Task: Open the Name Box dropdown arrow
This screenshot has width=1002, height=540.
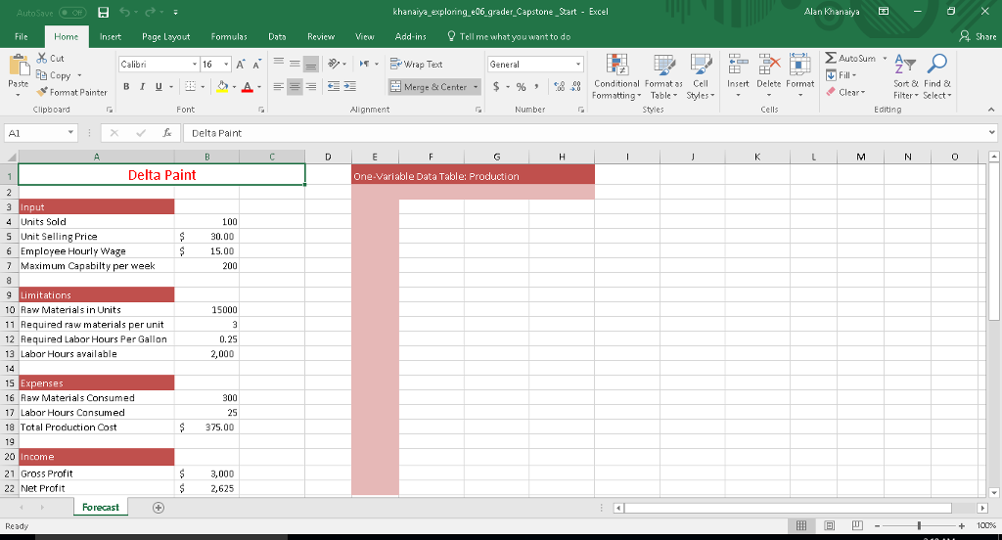Action: 71,132
